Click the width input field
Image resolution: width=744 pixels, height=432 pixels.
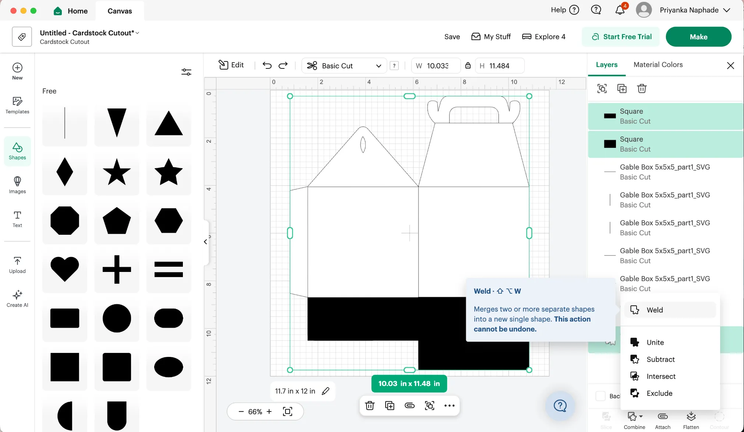coord(436,66)
